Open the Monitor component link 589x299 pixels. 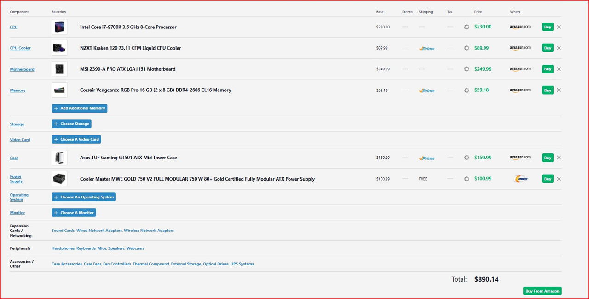[x=17, y=213]
